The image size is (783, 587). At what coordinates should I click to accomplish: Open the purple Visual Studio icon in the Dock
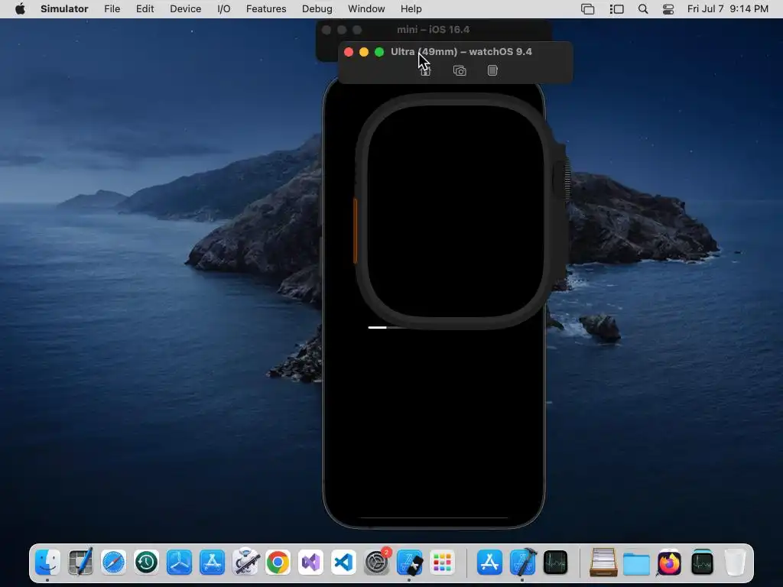(311, 562)
